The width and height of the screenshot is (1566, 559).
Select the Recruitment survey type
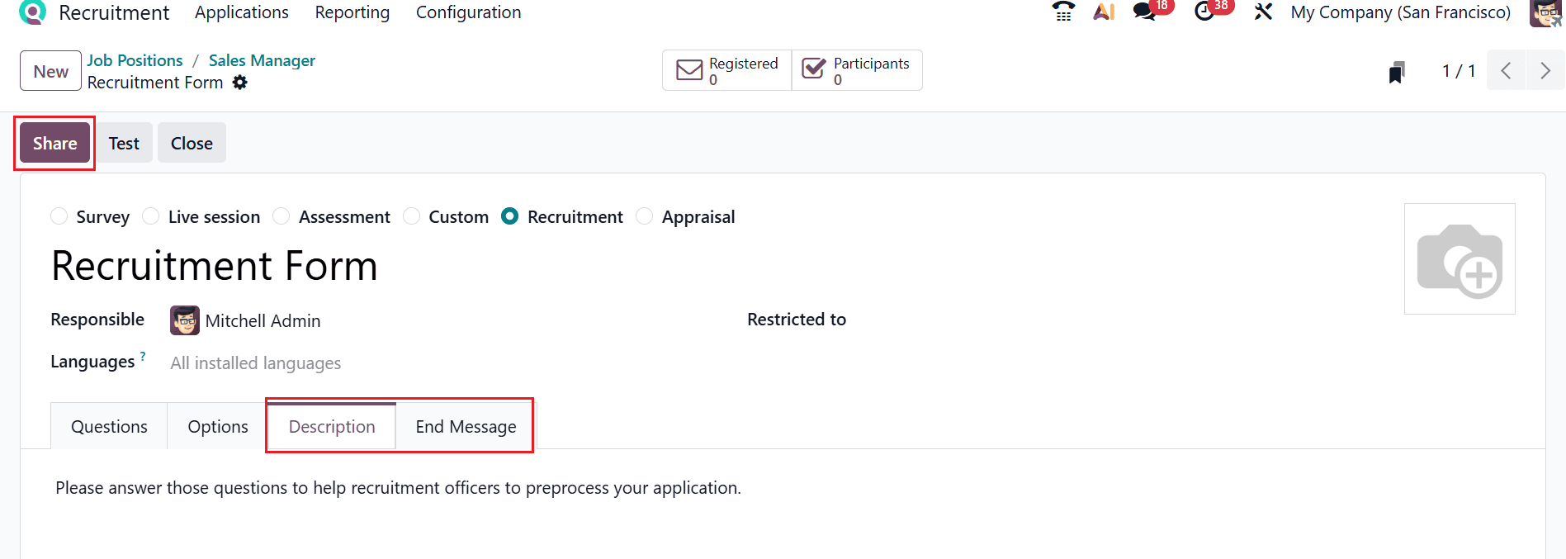pos(509,216)
